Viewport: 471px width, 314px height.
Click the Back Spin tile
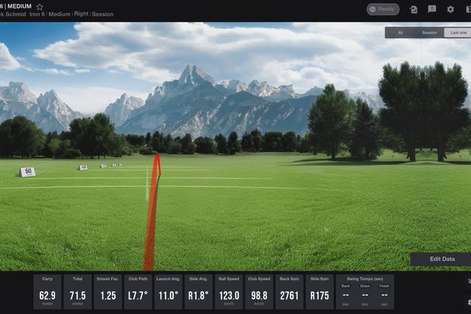289,292
